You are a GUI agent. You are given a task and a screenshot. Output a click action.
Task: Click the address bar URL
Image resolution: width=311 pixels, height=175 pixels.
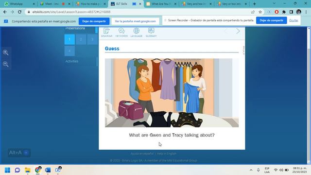(x=71, y=12)
